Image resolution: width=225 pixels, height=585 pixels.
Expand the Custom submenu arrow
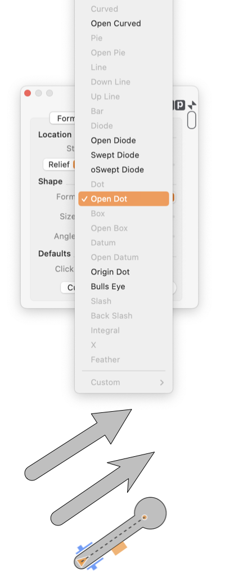coord(161,382)
